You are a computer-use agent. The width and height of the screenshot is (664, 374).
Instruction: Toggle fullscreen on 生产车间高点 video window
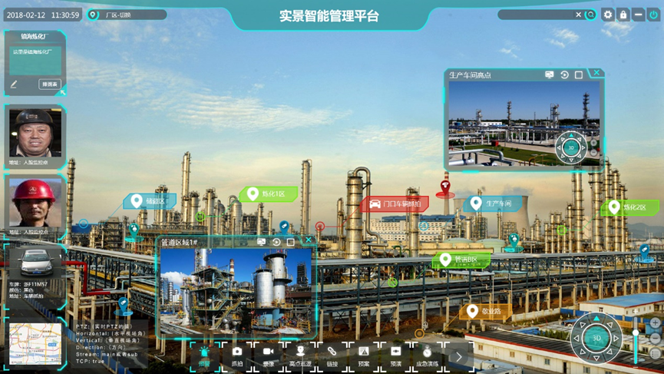tap(579, 74)
